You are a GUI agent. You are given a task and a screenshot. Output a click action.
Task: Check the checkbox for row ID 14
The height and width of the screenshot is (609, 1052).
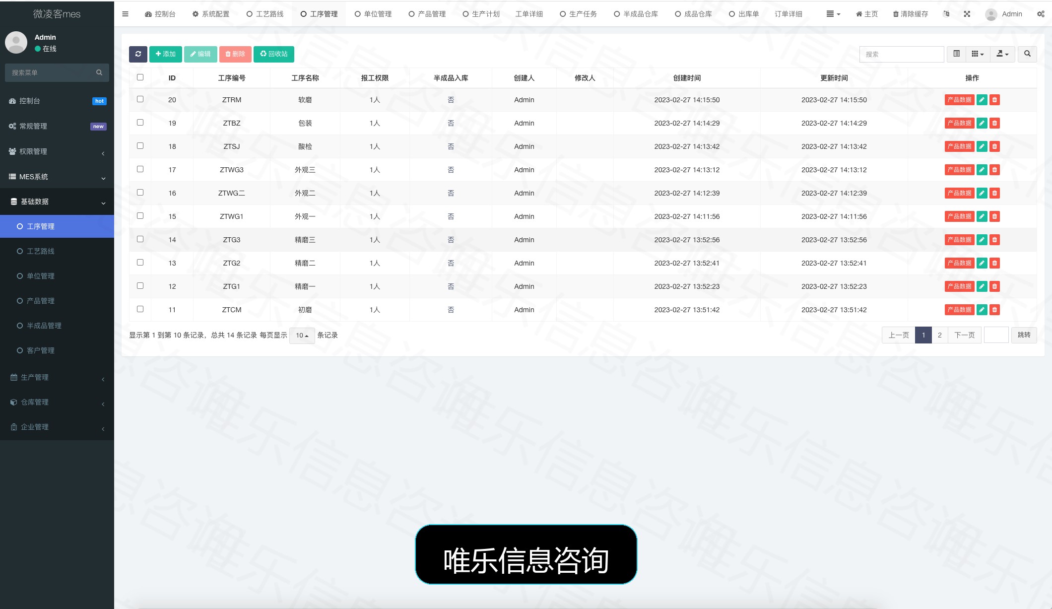(x=140, y=239)
